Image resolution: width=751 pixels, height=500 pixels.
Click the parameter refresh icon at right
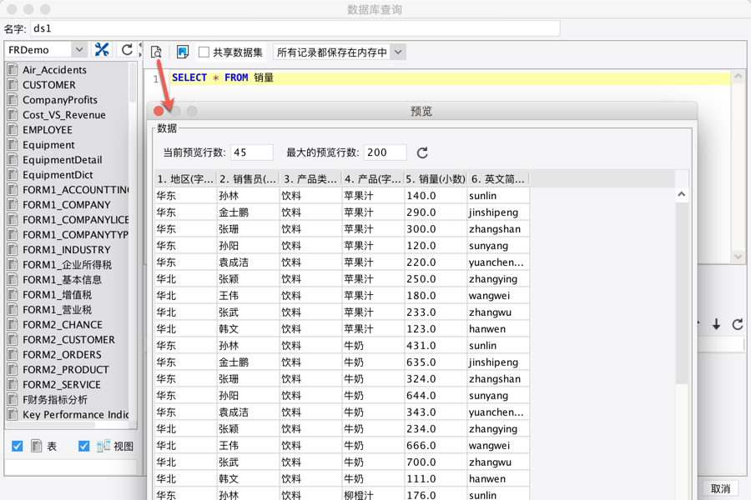[738, 324]
